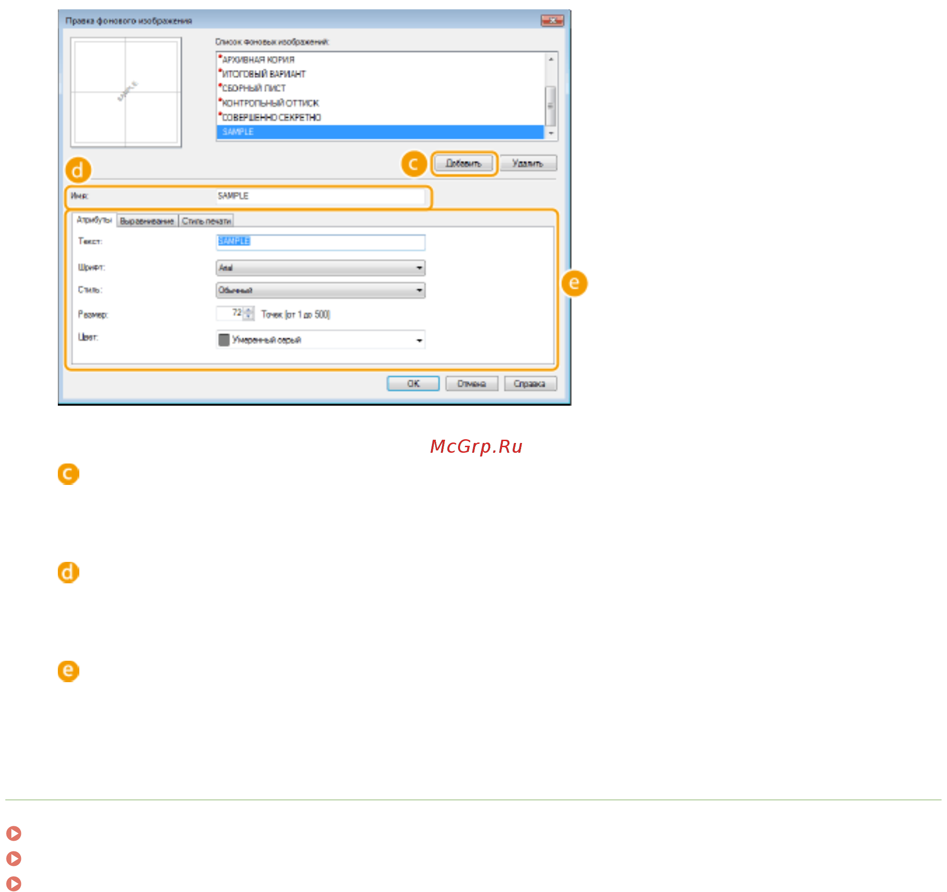Click the Добавить (Add) button
The image size is (947, 892).
click(463, 163)
